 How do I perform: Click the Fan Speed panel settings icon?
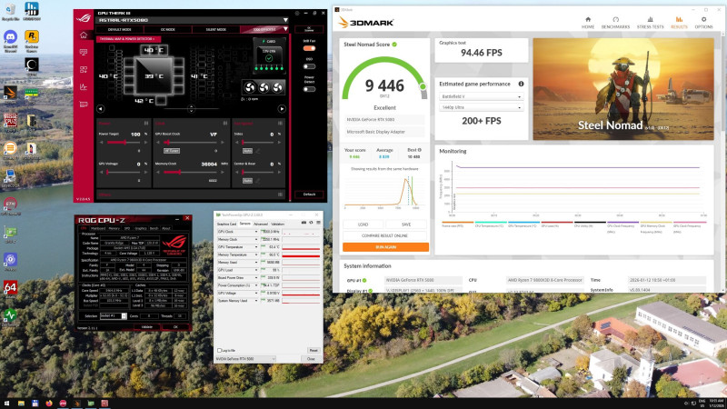(280, 124)
